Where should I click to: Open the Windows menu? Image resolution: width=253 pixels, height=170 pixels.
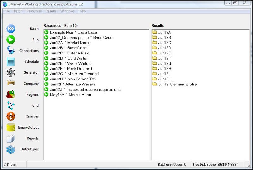coord(67,11)
